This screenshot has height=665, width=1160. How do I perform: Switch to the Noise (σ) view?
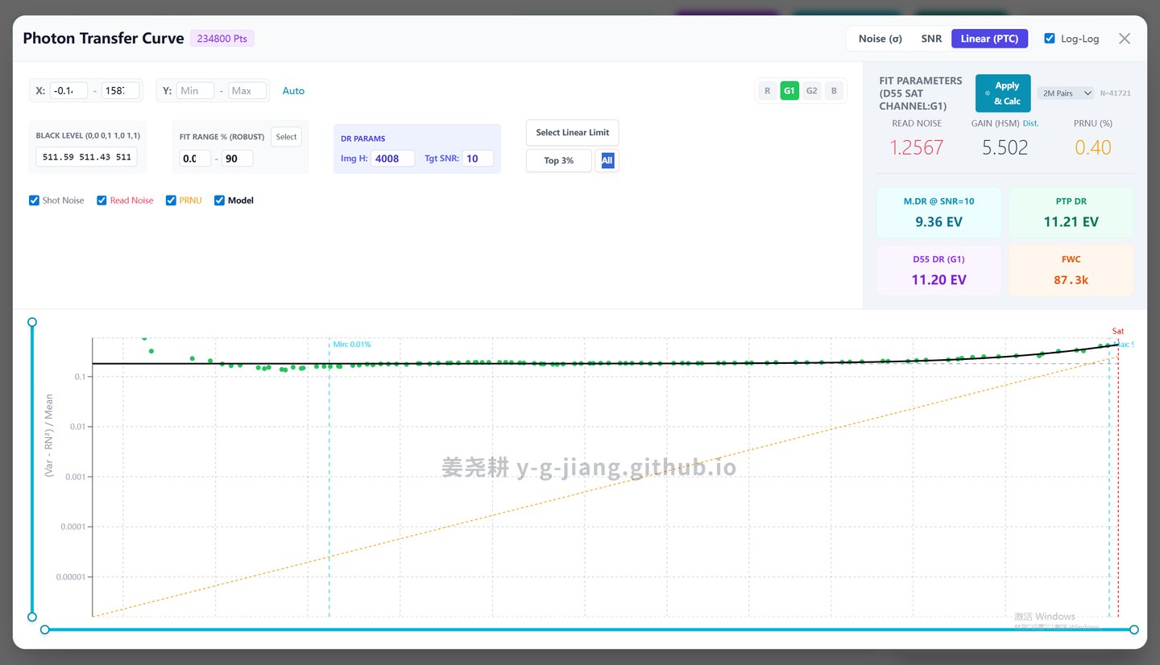880,39
